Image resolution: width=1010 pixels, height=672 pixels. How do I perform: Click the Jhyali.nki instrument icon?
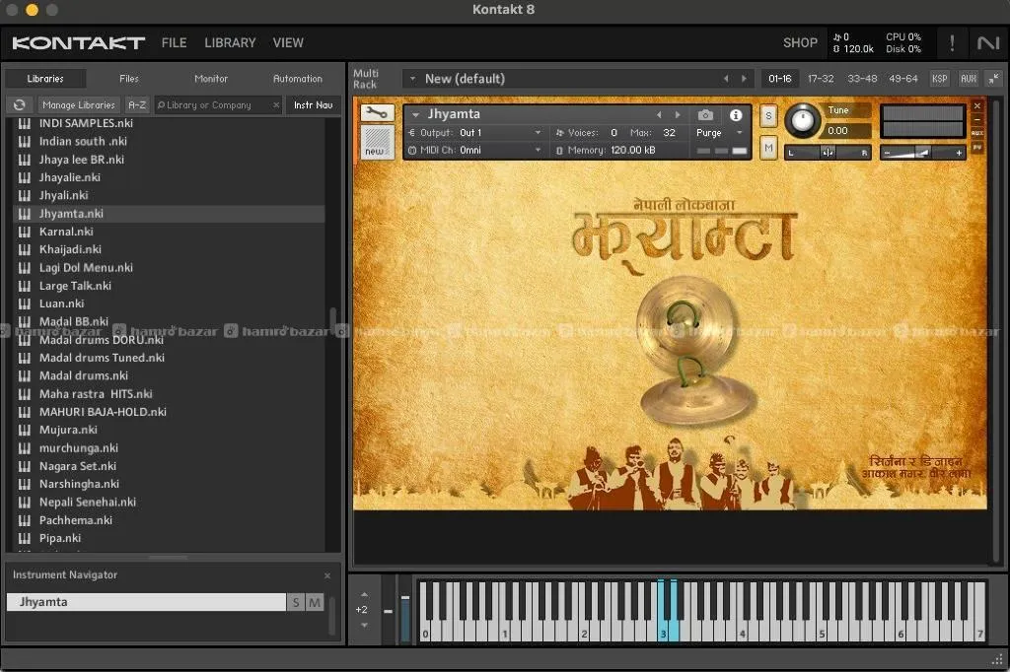(x=25, y=196)
